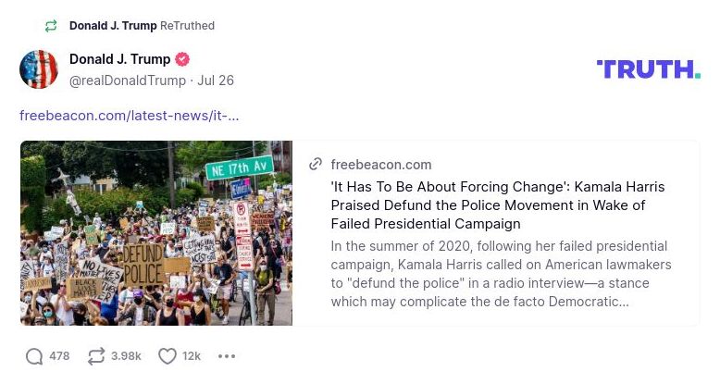This screenshot has height=384, width=720.
Task: Click the article headline about Kamala Harris
Action: point(497,205)
